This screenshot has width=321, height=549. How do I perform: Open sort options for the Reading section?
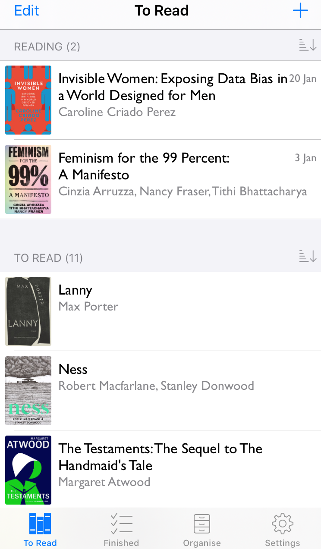[308, 45]
